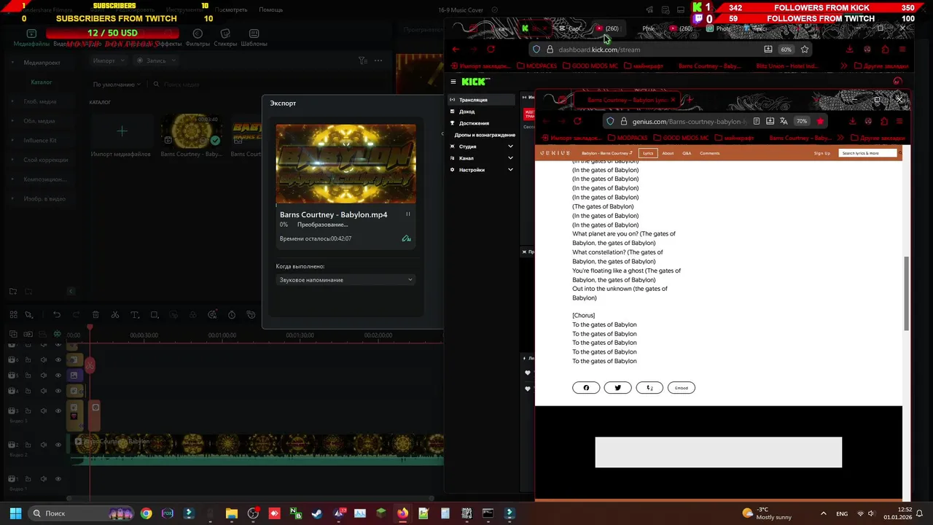Toggle the green auto-ripple icon above tracks
933x525 pixels.
(x=57, y=335)
